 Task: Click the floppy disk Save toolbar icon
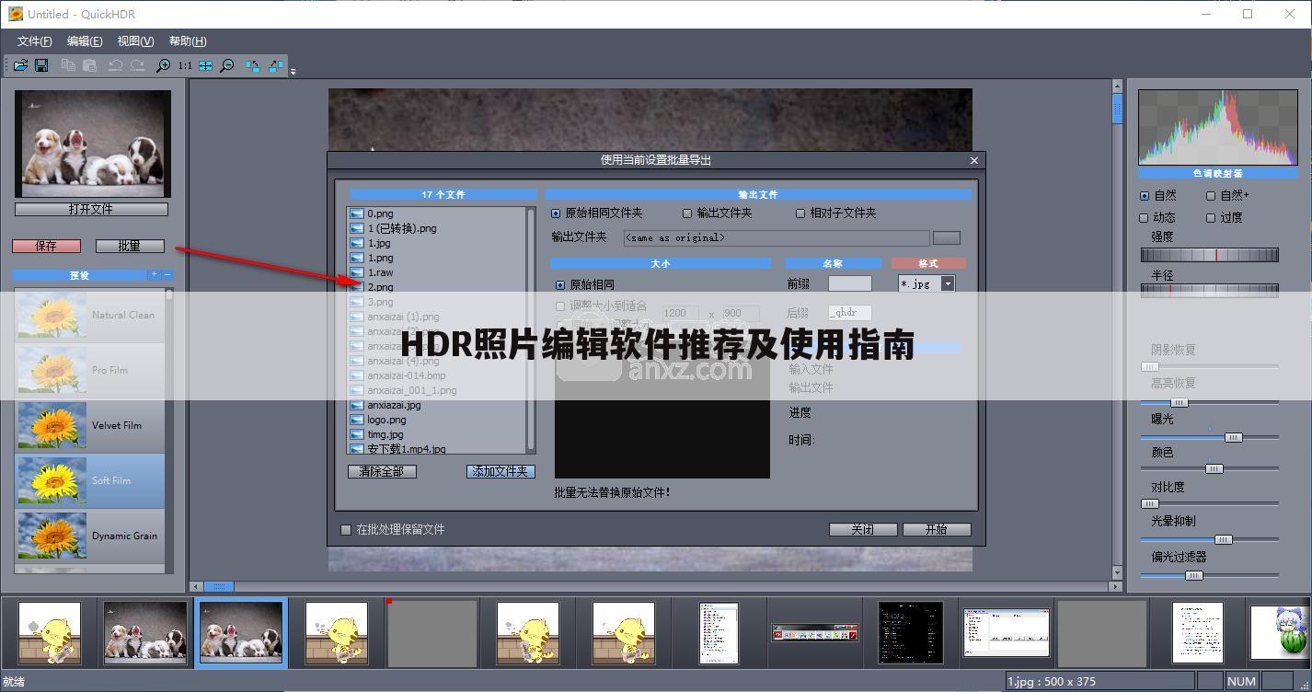pos(41,65)
